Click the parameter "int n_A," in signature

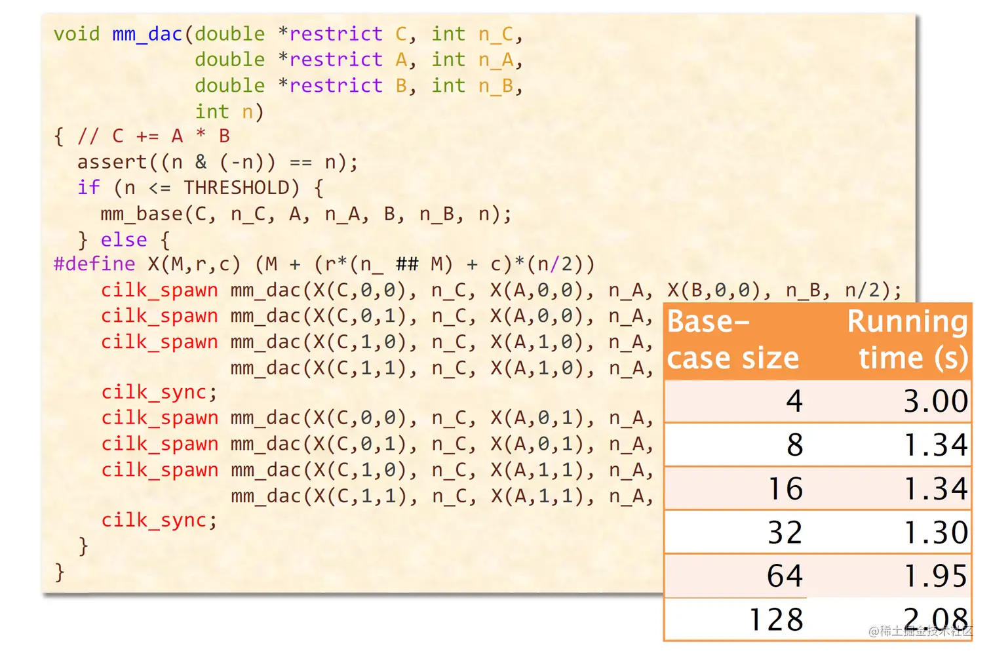477,60
